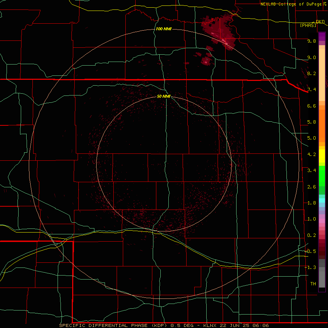Click the 7.4 scale value
The width and height of the screenshot is (328, 328).
point(312,90)
